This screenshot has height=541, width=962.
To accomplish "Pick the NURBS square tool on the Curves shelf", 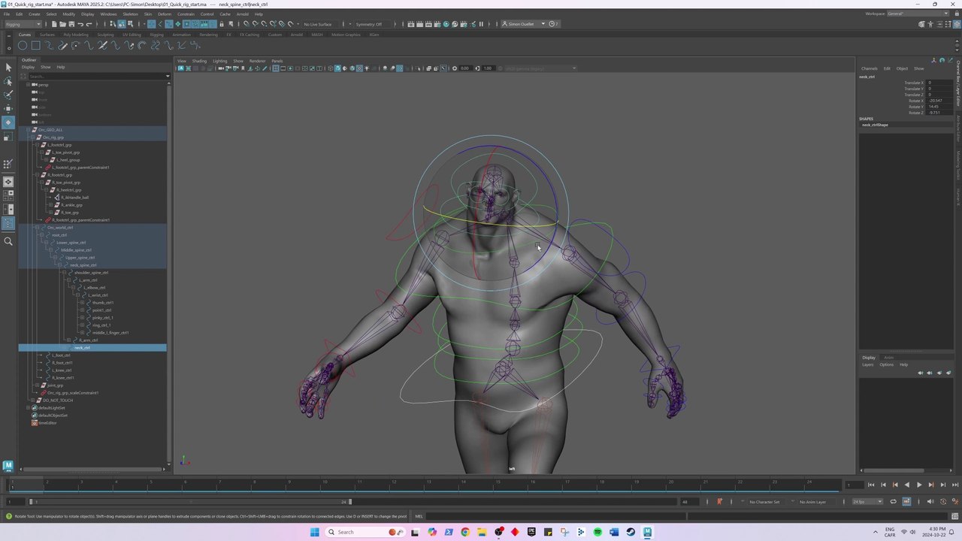I will click(x=35, y=46).
